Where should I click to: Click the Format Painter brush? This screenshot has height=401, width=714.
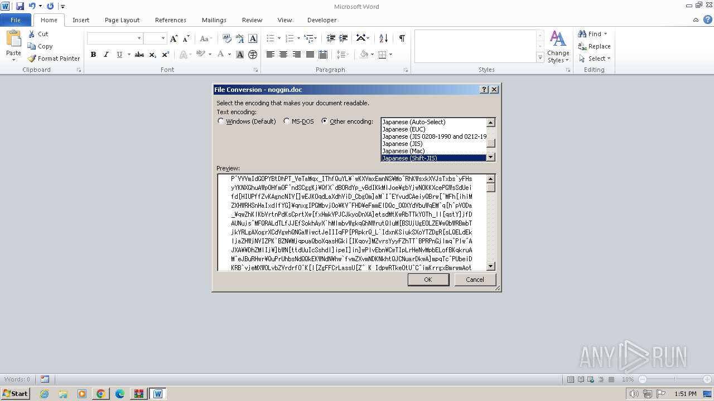(32, 58)
